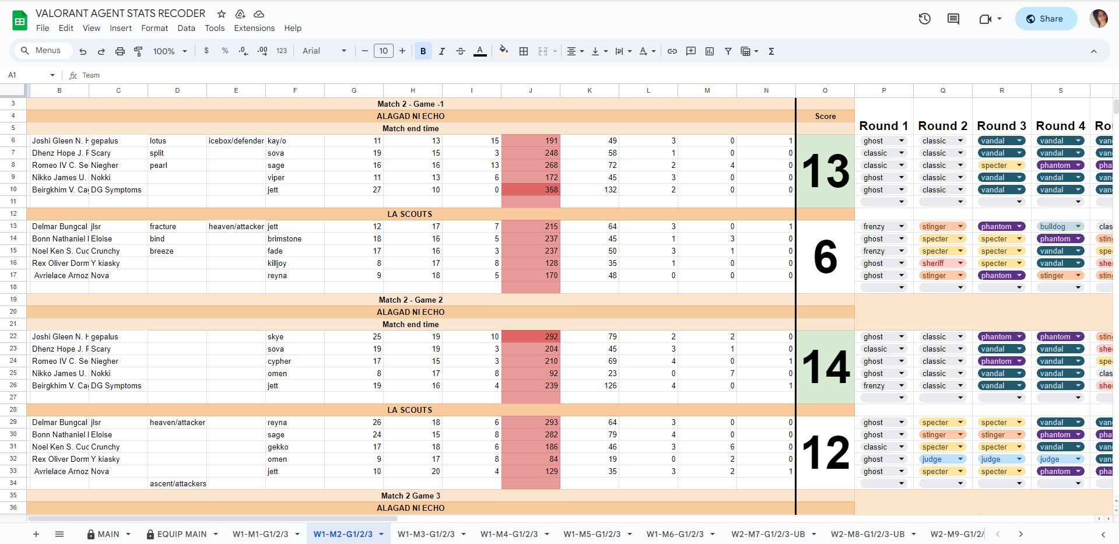This screenshot has height=544, width=1119.
Task: Format selection as currency
Action: coord(206,51)
